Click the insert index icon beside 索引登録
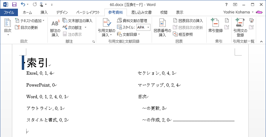This screenshot has width=266, height=137. [x=227, y=21]
